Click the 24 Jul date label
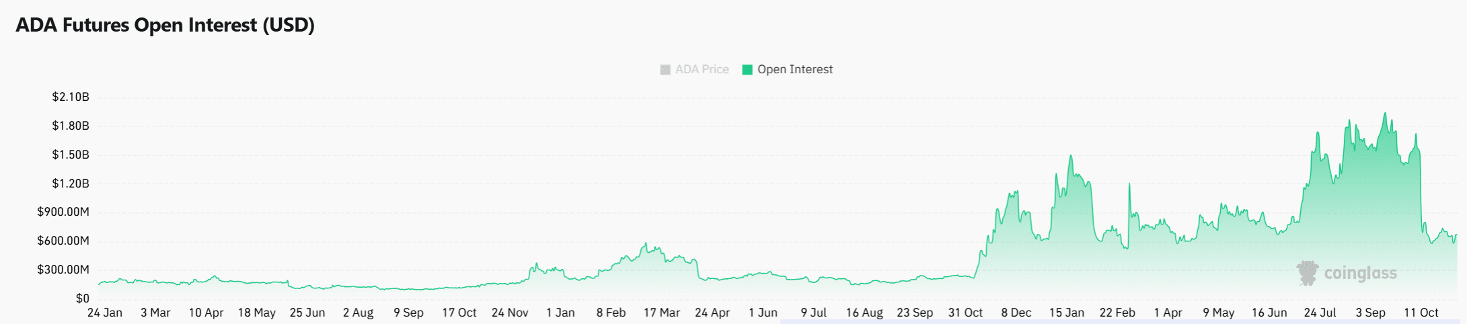This screenshot has width=1467, height=324. tap(1320, 313)
